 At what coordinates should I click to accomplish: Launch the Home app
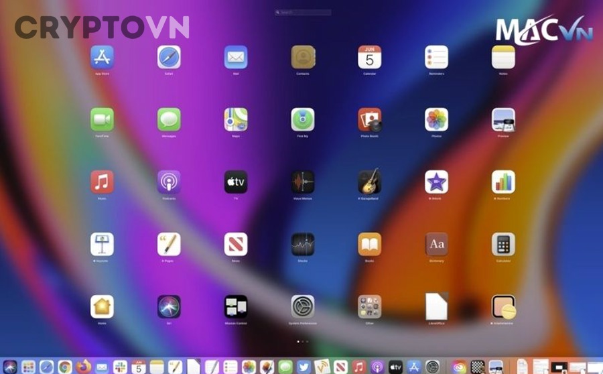click(x=102, y=306)
